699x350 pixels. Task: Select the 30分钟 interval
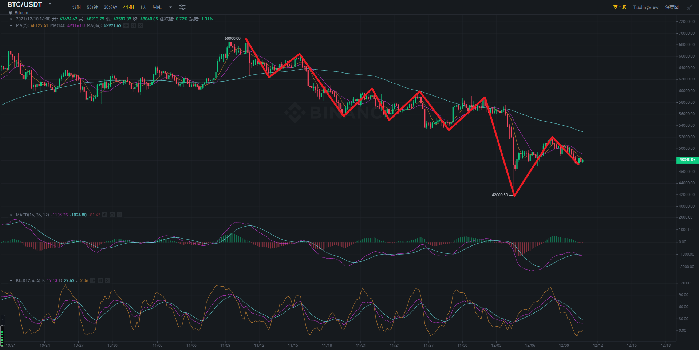pyautogui.click(x=111, y=7)
